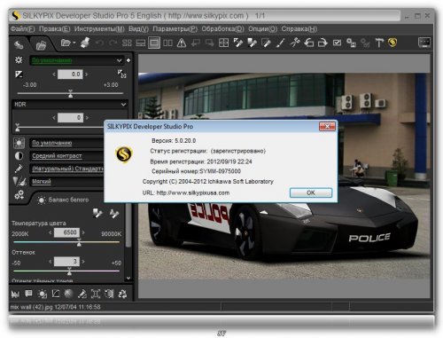The height and width of the screenshot is (338, 443).
Task: Open the histogram panel icon at bottom
Action: click(15, 294)
